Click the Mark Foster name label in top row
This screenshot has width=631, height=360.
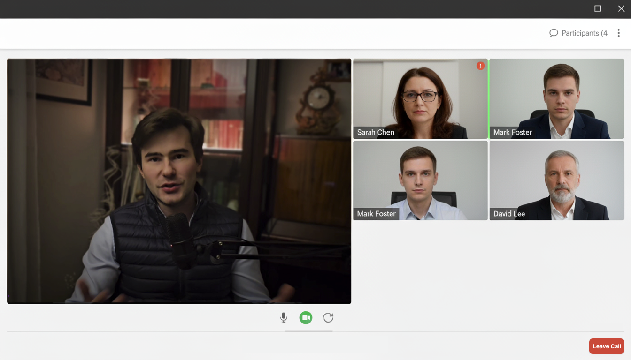(512, 132)
